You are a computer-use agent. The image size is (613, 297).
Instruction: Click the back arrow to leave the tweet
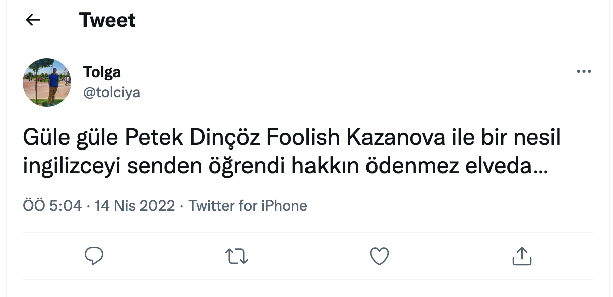pyautogui.click(x=32, y=20)
